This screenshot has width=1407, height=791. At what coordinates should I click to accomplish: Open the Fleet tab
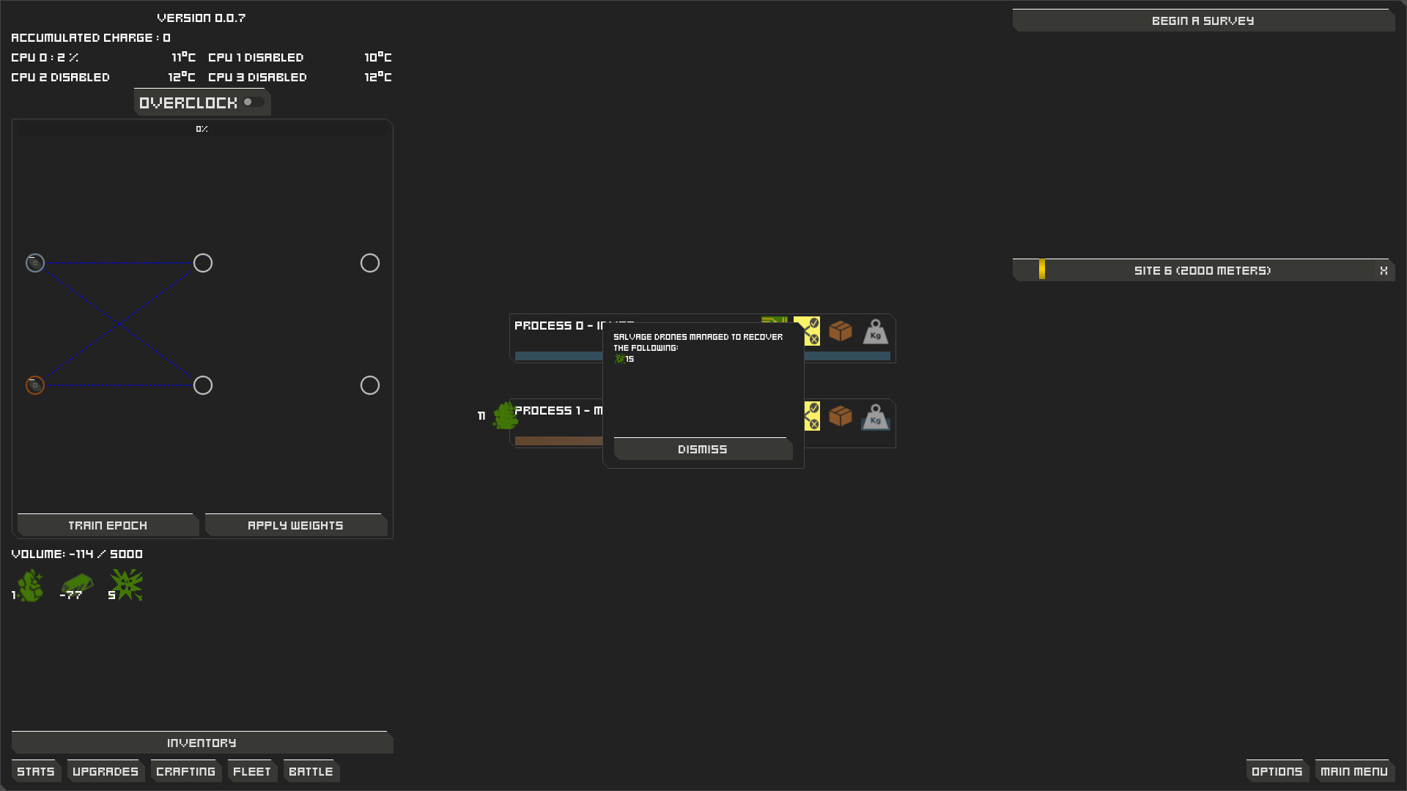[252, 771]
